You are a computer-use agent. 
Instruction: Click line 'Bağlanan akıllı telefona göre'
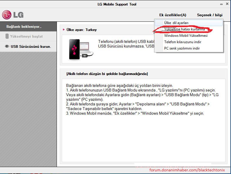pyautogui.click(x=120, y=85)
